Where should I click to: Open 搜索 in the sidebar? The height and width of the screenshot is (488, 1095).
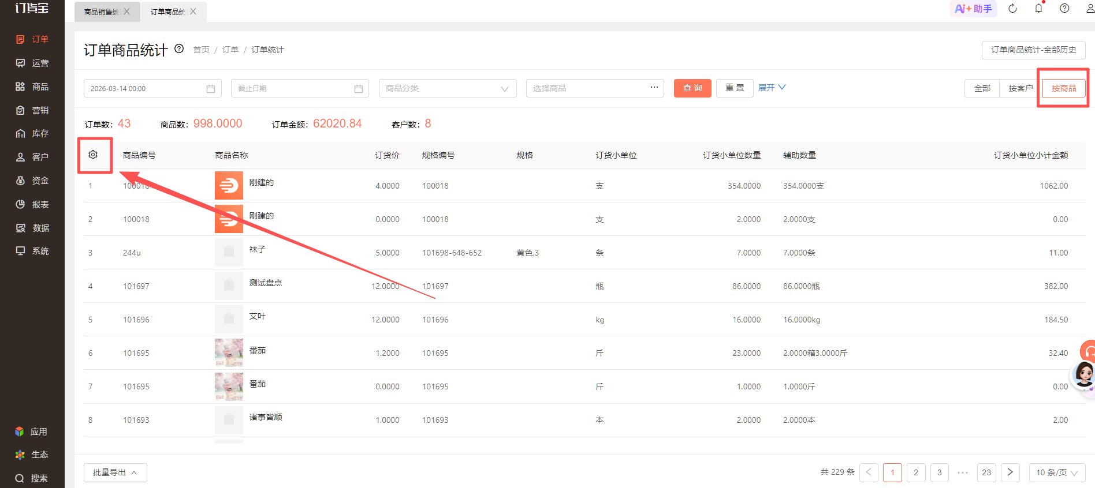pos(31,478)
